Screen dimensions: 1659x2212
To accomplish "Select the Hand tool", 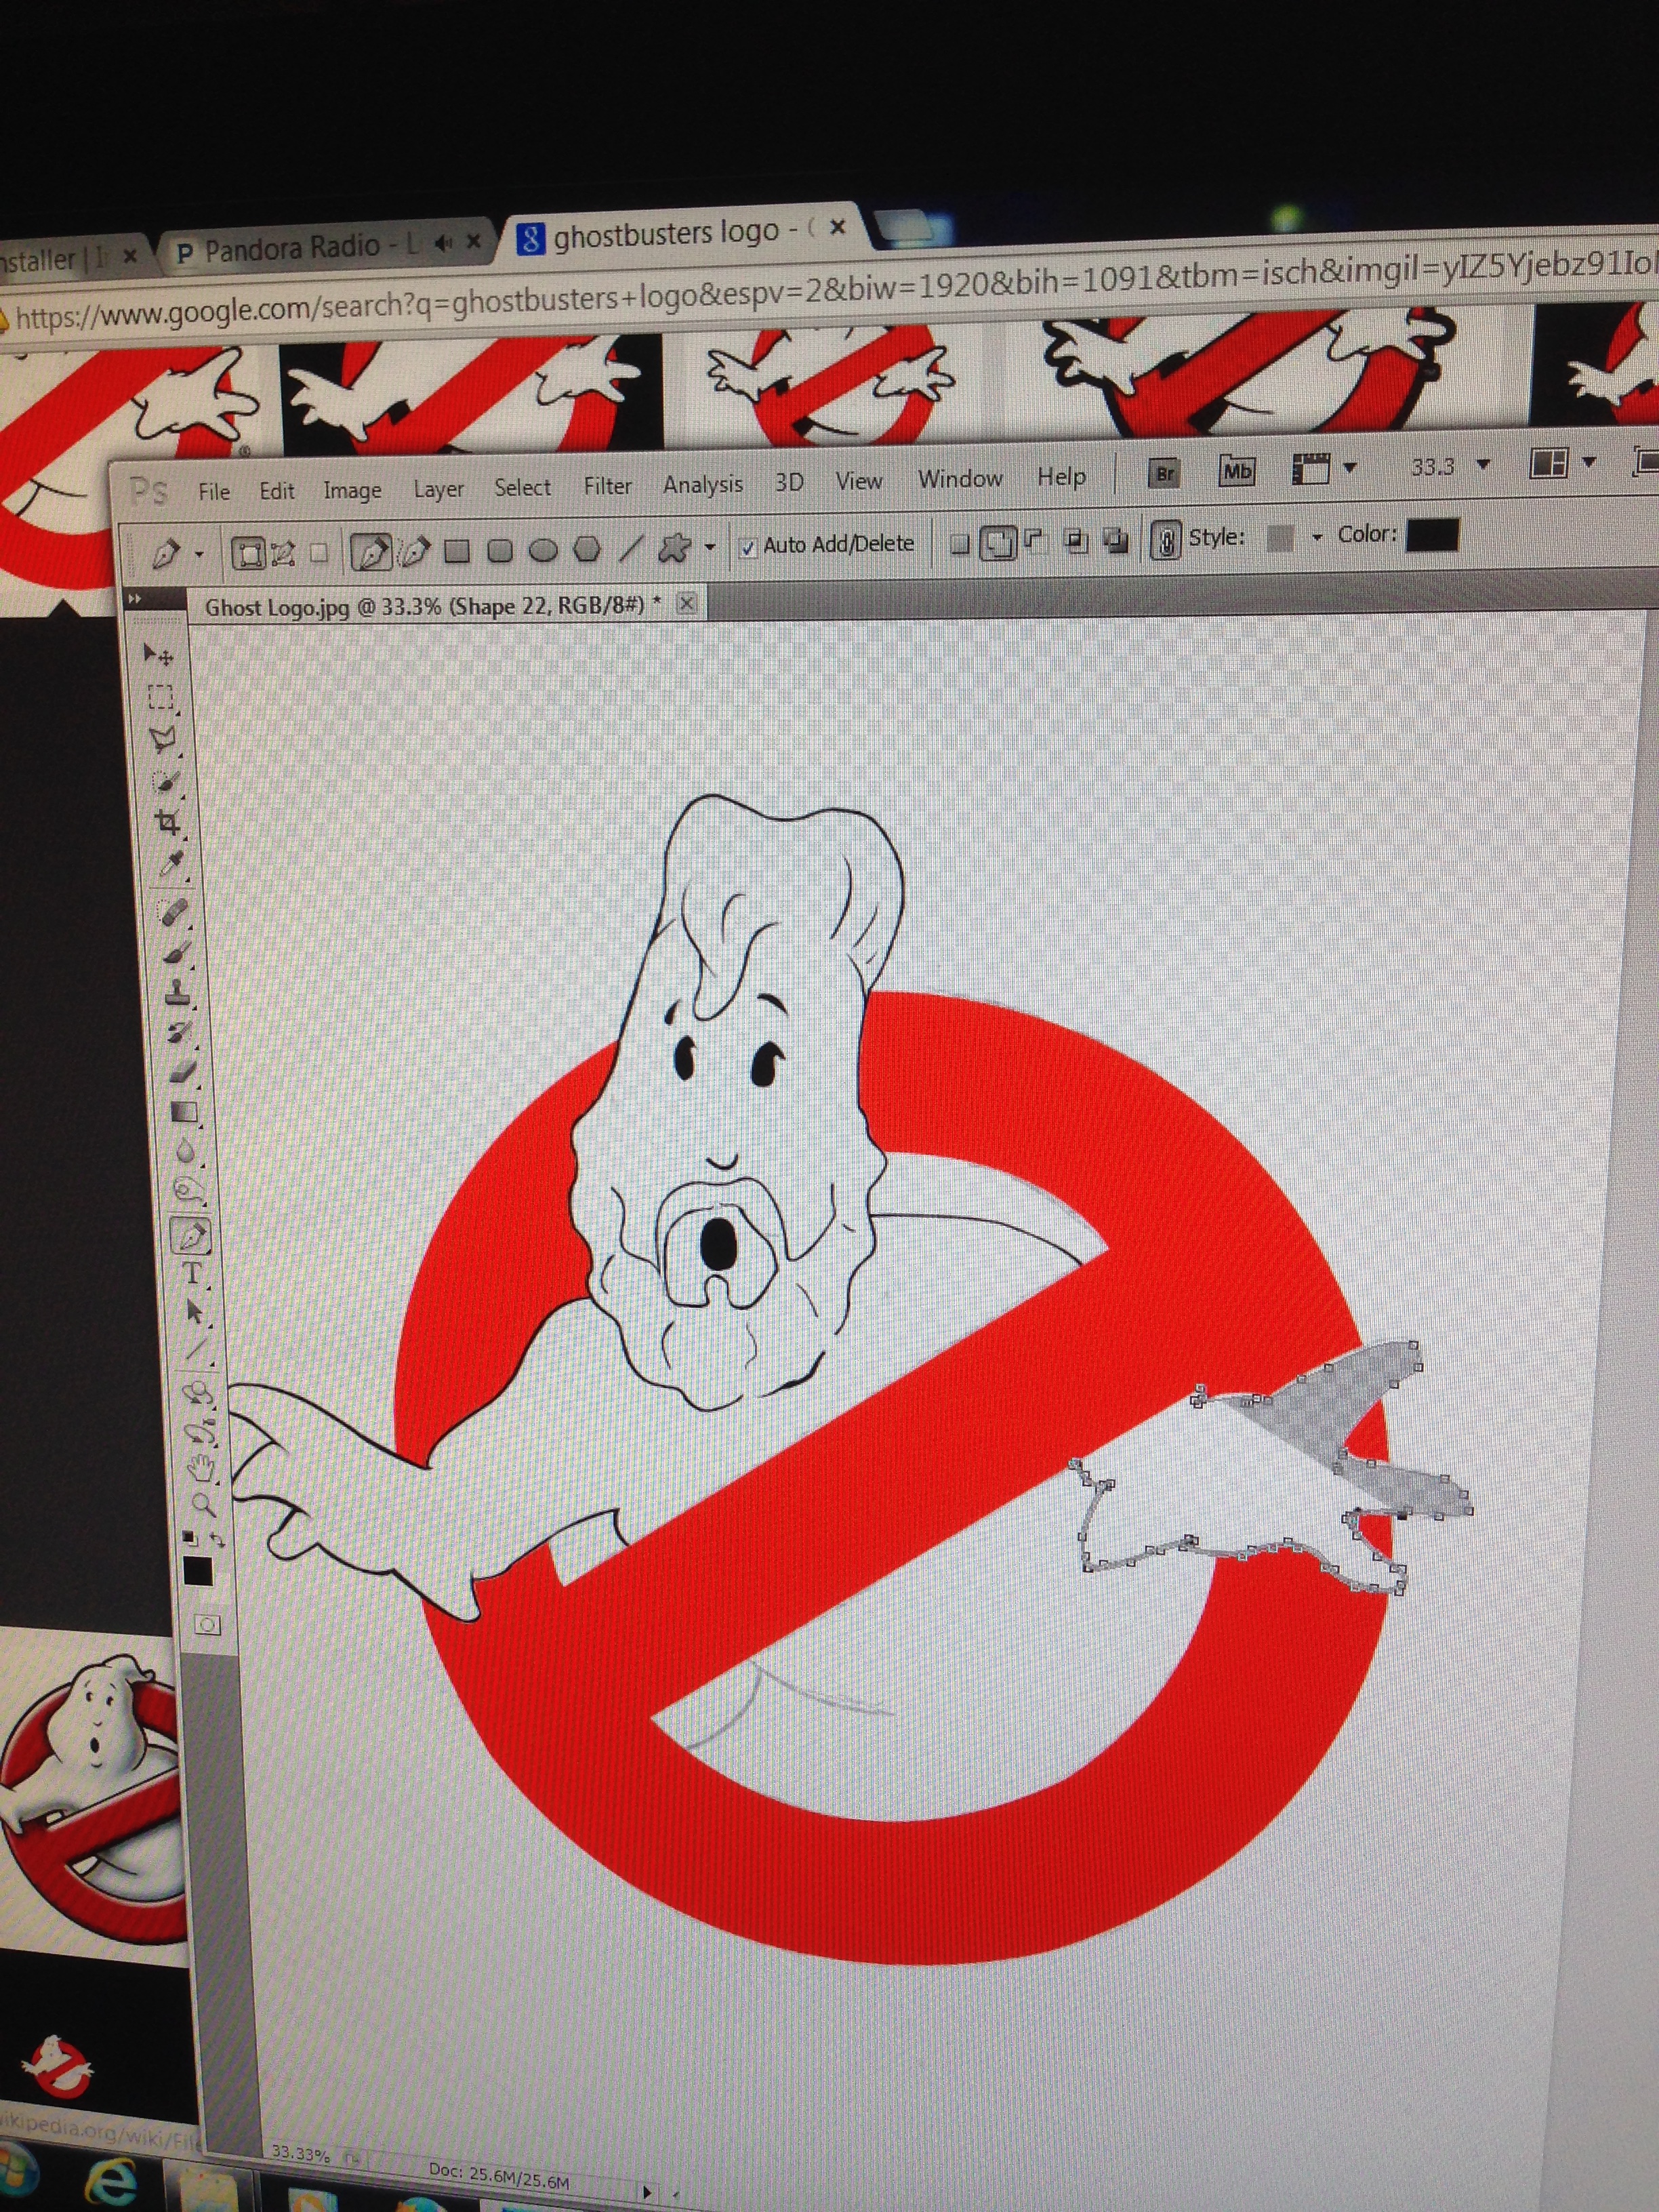I will (x=203, y=1469).
